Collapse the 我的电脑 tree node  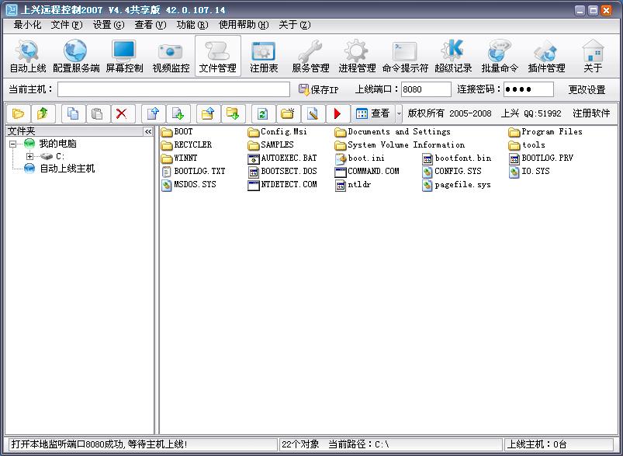coord(13,144)
